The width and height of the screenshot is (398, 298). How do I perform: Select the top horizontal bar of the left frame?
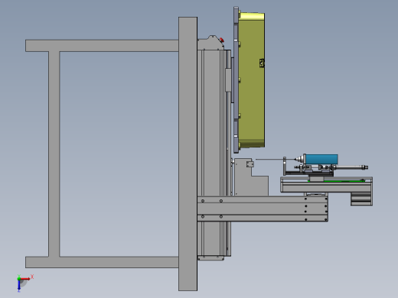pyautogui.click(x=102, y=46)
